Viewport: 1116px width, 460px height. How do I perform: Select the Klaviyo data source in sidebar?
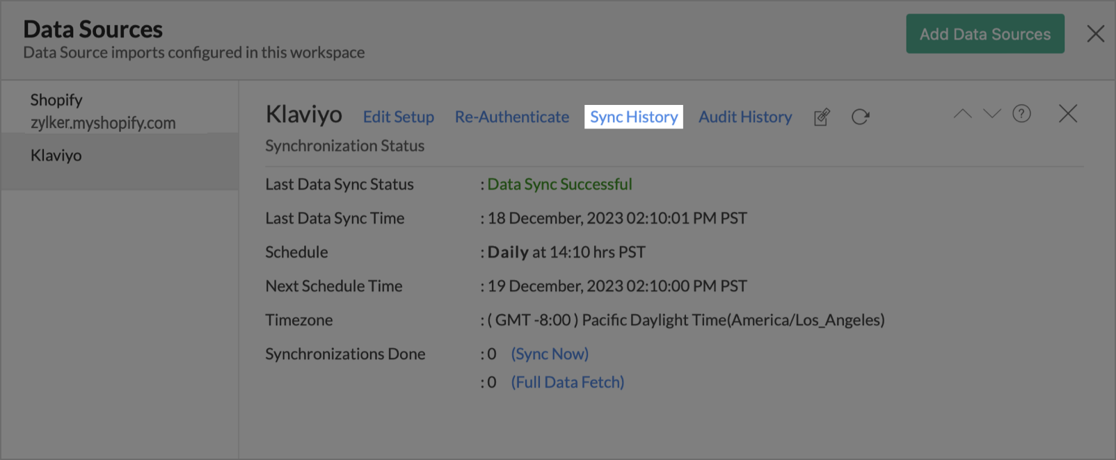pos(56,156)
